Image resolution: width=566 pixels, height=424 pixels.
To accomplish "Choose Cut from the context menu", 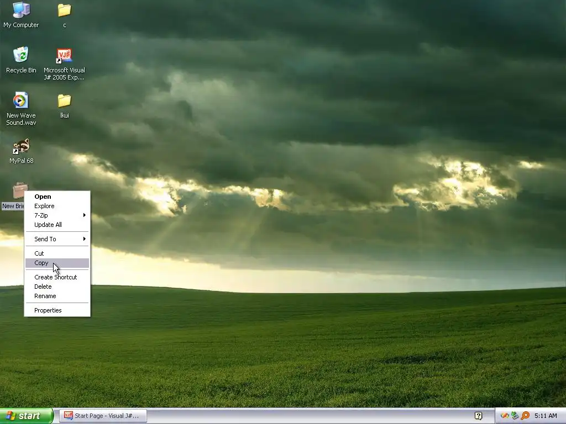I will click(57, 253).
